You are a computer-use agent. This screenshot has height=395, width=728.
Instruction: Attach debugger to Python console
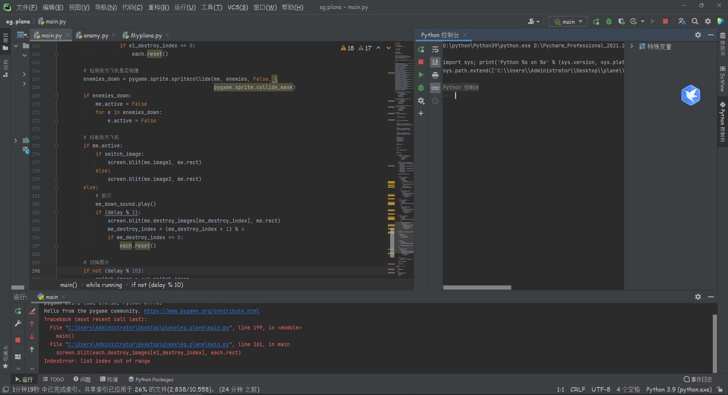(421, 88)
